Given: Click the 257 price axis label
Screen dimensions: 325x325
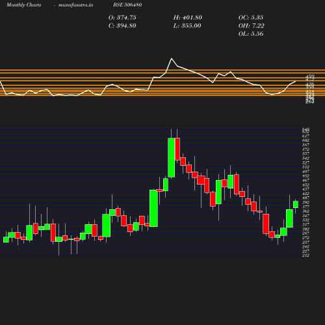Looking at the screenshot, I should (305, 242).
